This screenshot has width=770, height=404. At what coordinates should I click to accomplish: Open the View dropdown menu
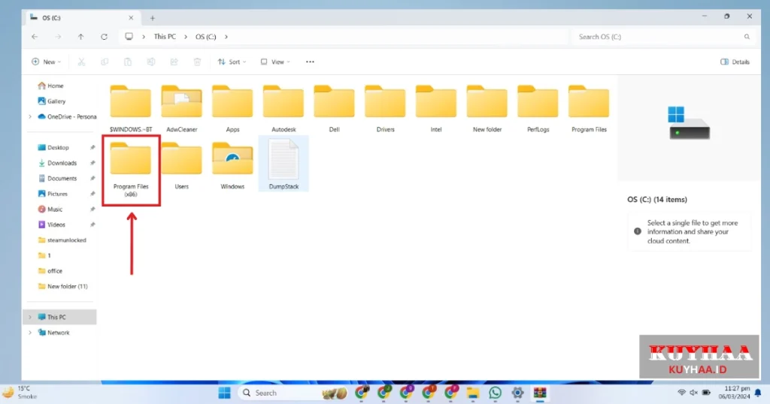(x=275, y=62)
